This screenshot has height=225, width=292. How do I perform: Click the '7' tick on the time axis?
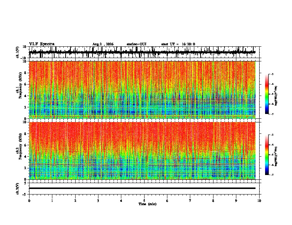click(x=190, y=201)
